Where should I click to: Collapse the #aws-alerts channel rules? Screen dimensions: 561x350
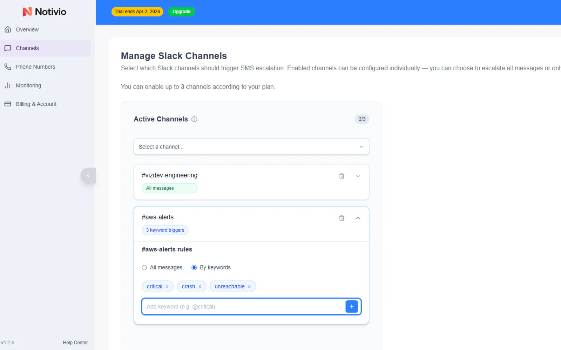click(x=358, y=218)
